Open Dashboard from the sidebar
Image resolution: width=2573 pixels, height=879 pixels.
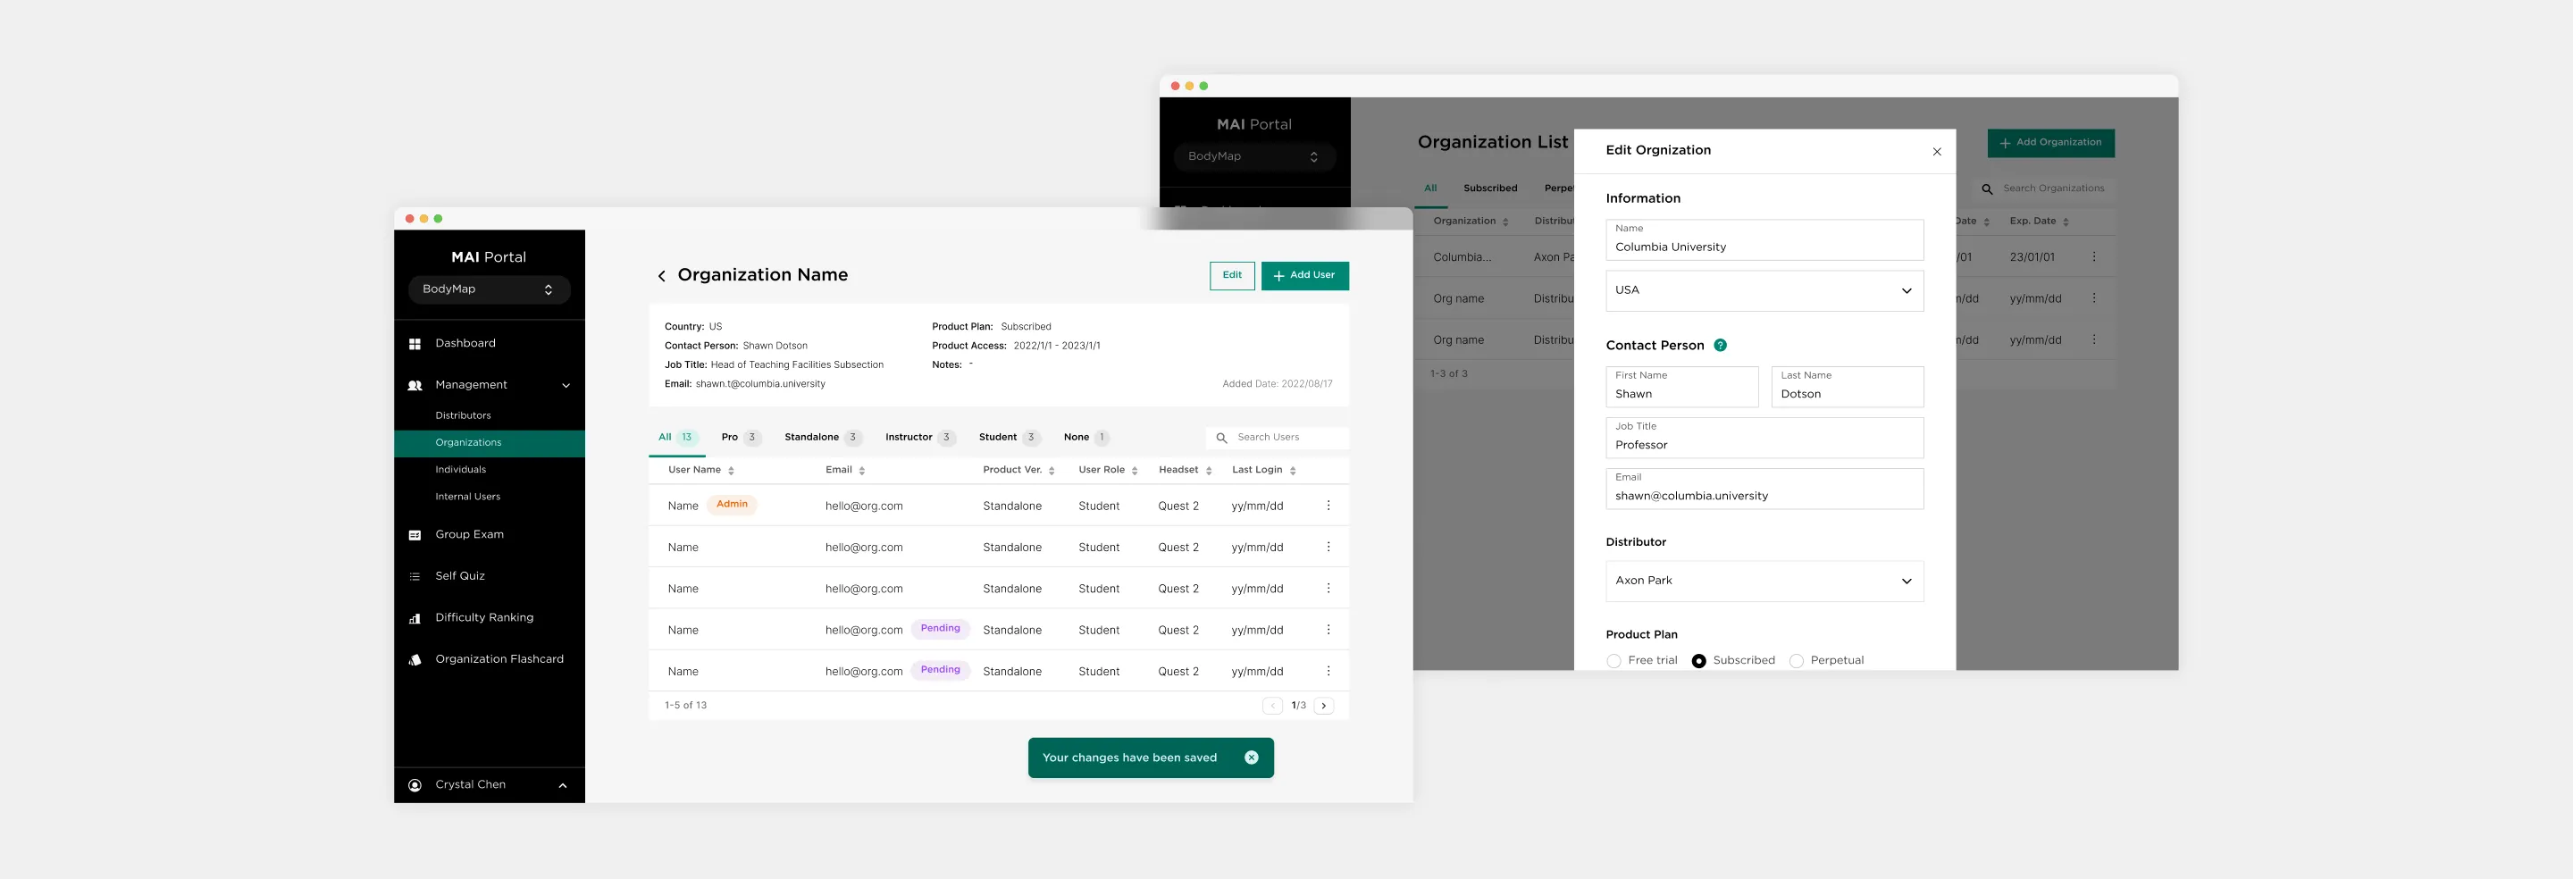tap(465, 343)
